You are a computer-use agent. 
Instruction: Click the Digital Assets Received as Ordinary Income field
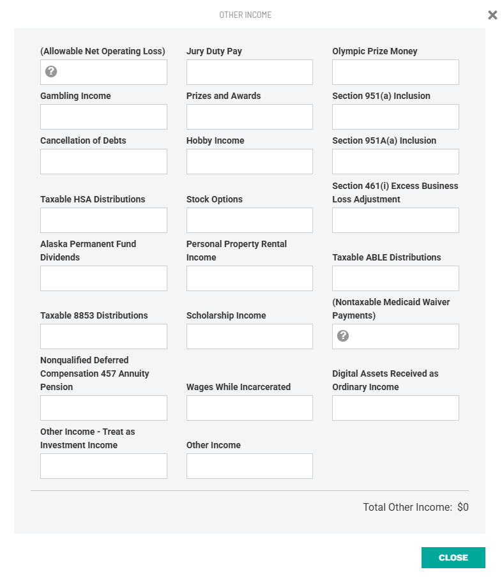point(395,408)
